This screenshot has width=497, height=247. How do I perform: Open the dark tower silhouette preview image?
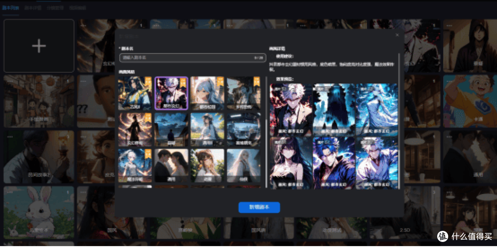click(334, 110)
